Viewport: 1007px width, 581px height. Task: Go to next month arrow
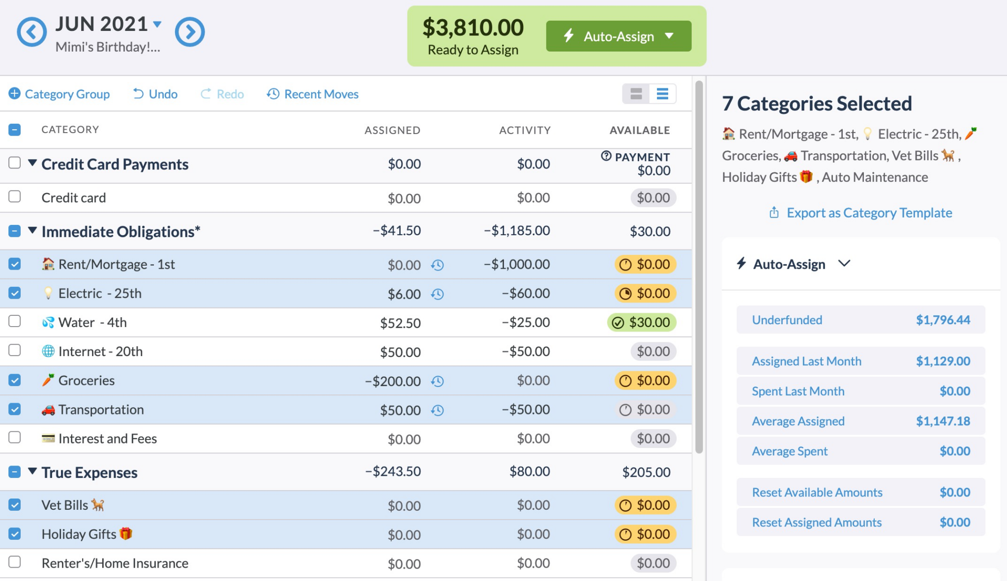[x=190, y=32]
